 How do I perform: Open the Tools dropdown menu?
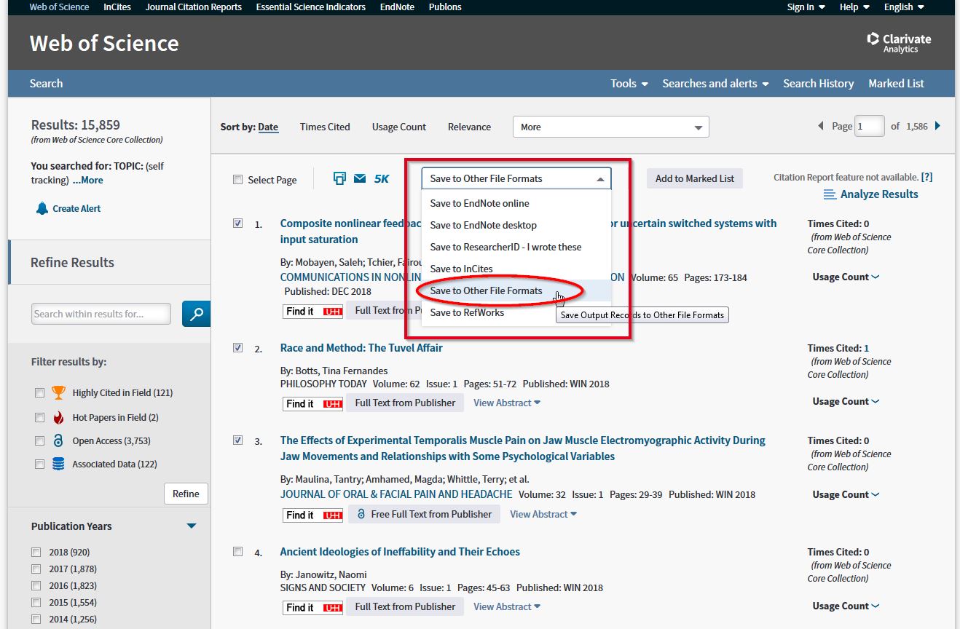tap(629, 84)
